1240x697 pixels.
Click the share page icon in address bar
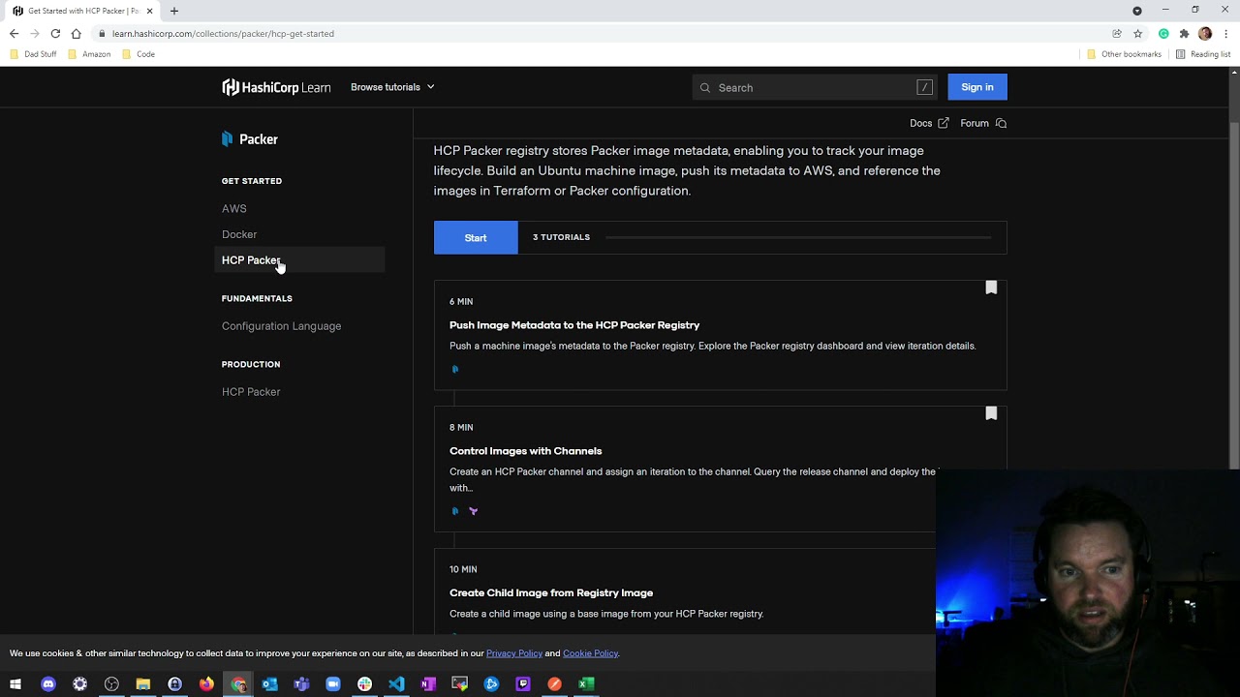coord(1117,34)
